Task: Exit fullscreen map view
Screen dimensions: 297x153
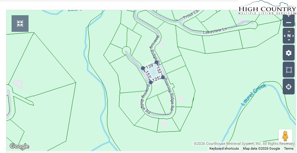Action: [20, 23]
